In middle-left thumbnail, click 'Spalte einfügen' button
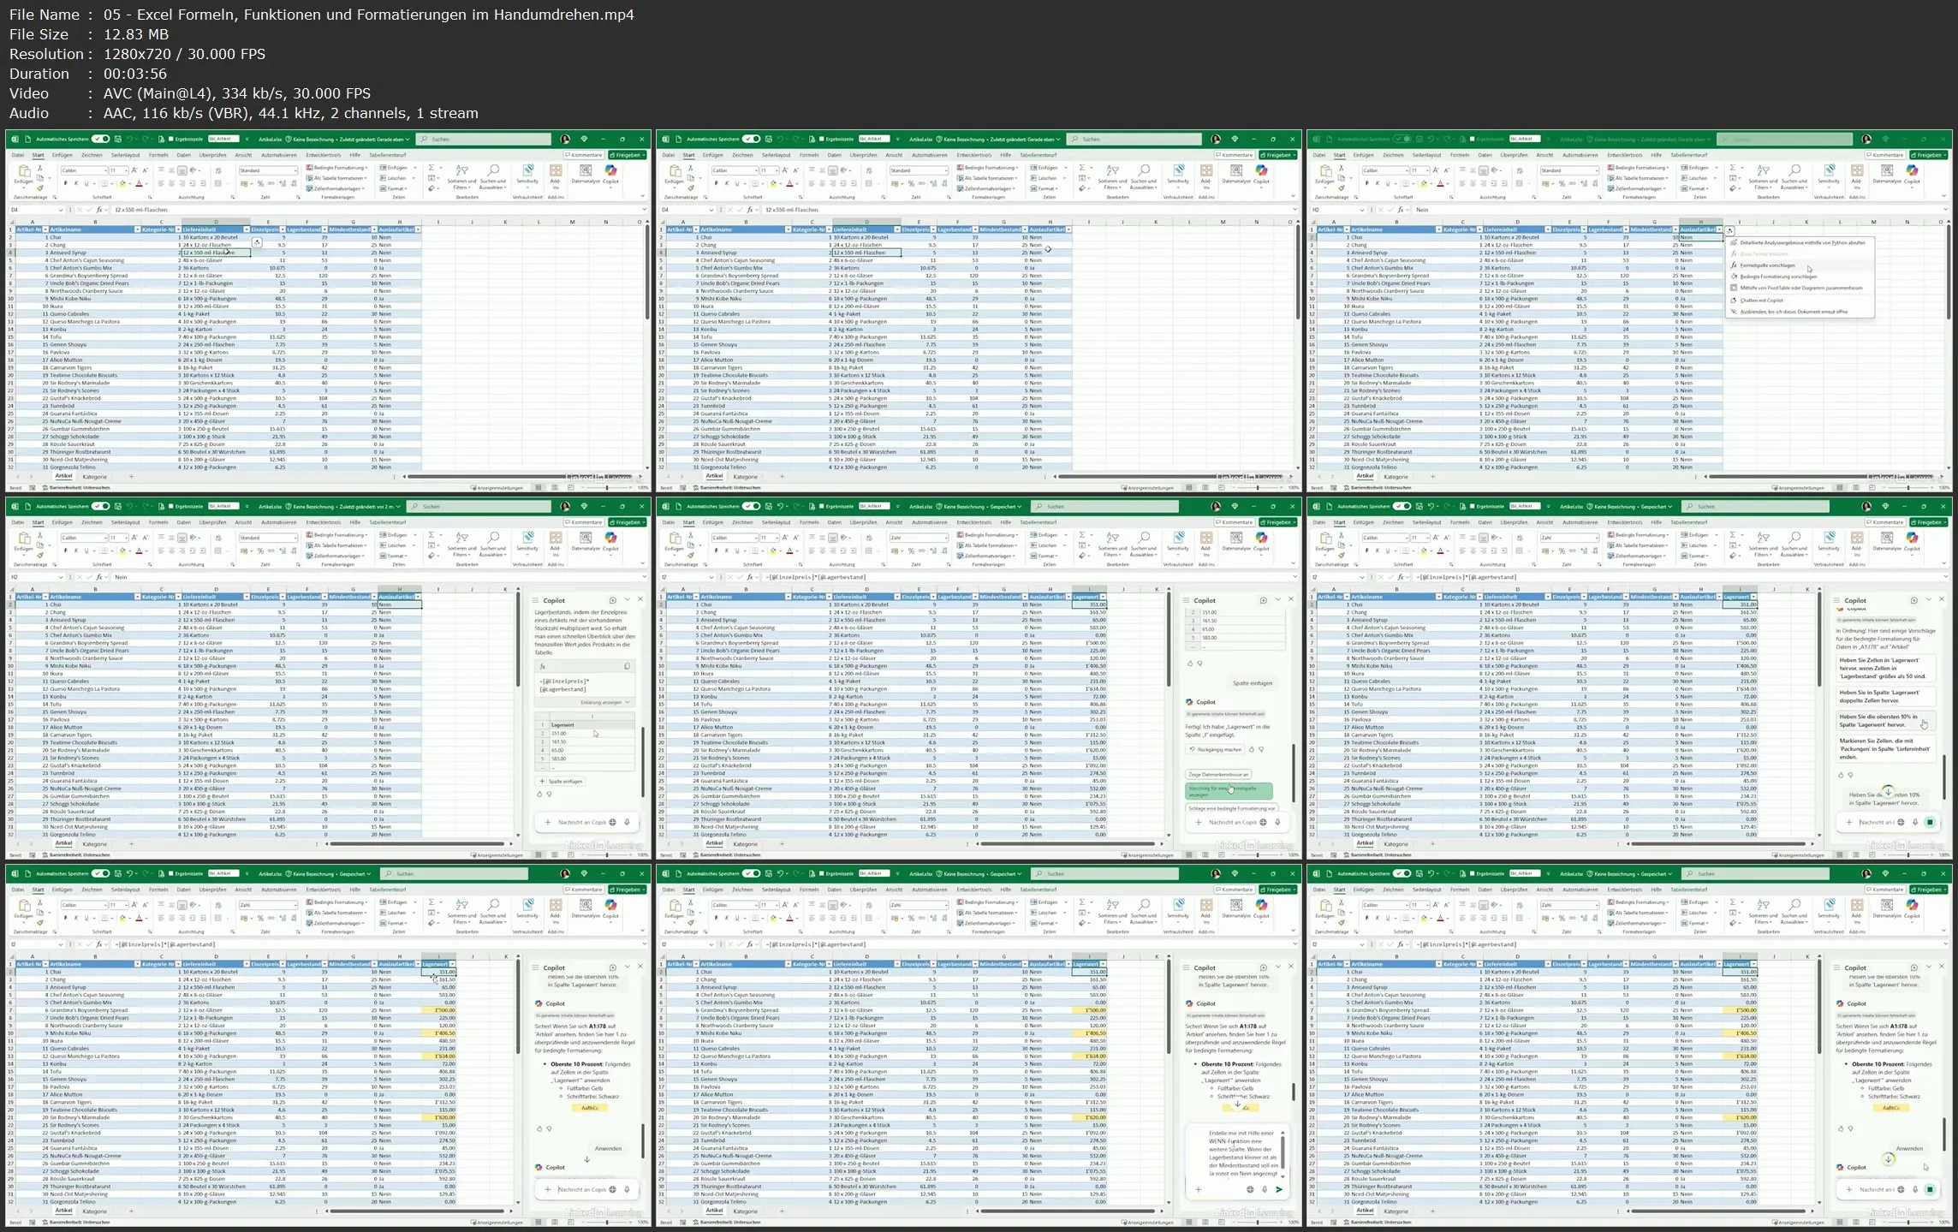The image size is (1958, 1232). 562,781
